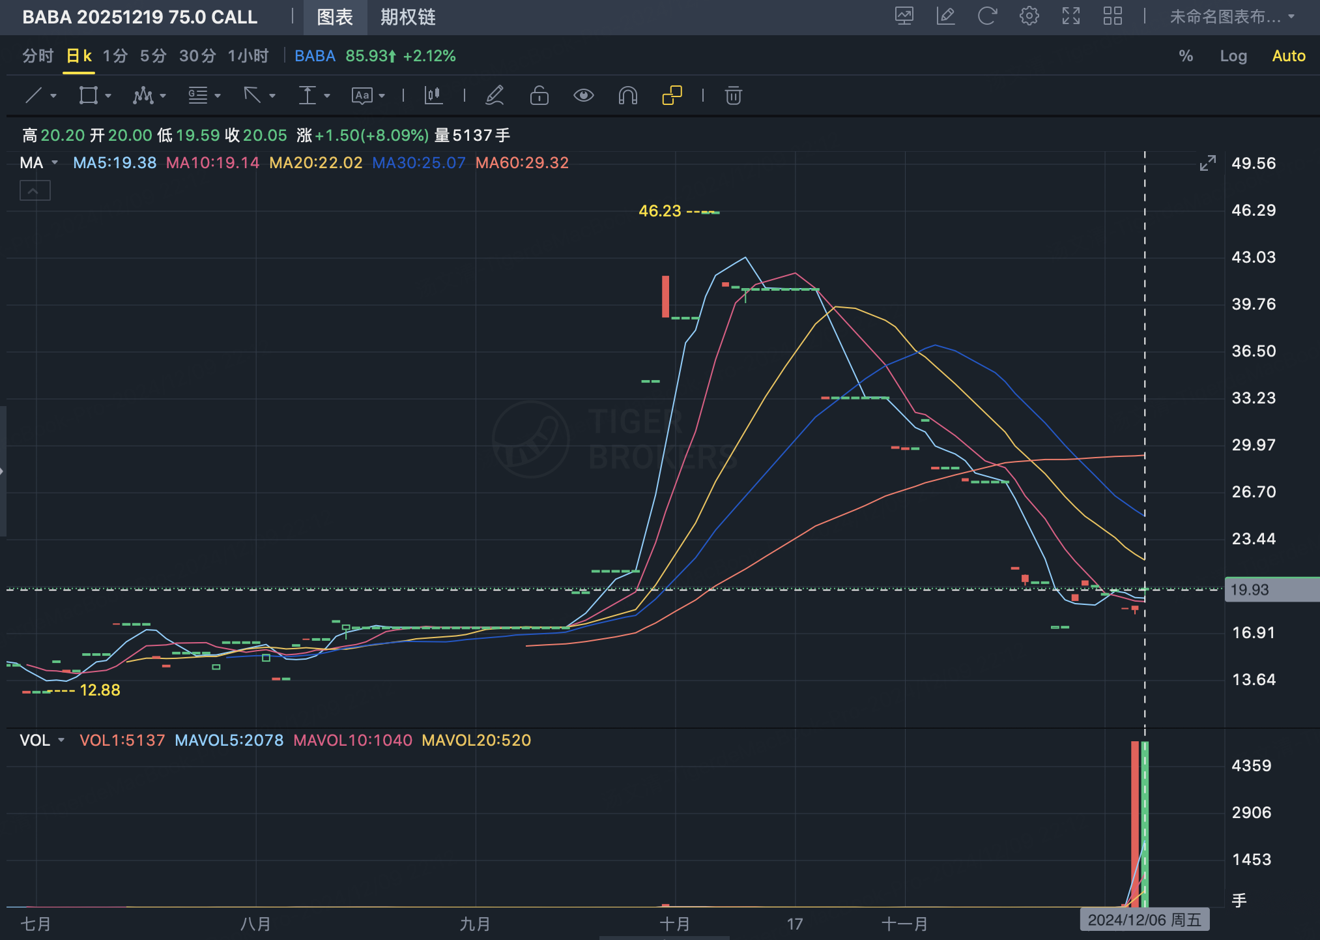Click the MAVOL10:1040 legend label
1320x940 pixels.
(x=352, y=741)
